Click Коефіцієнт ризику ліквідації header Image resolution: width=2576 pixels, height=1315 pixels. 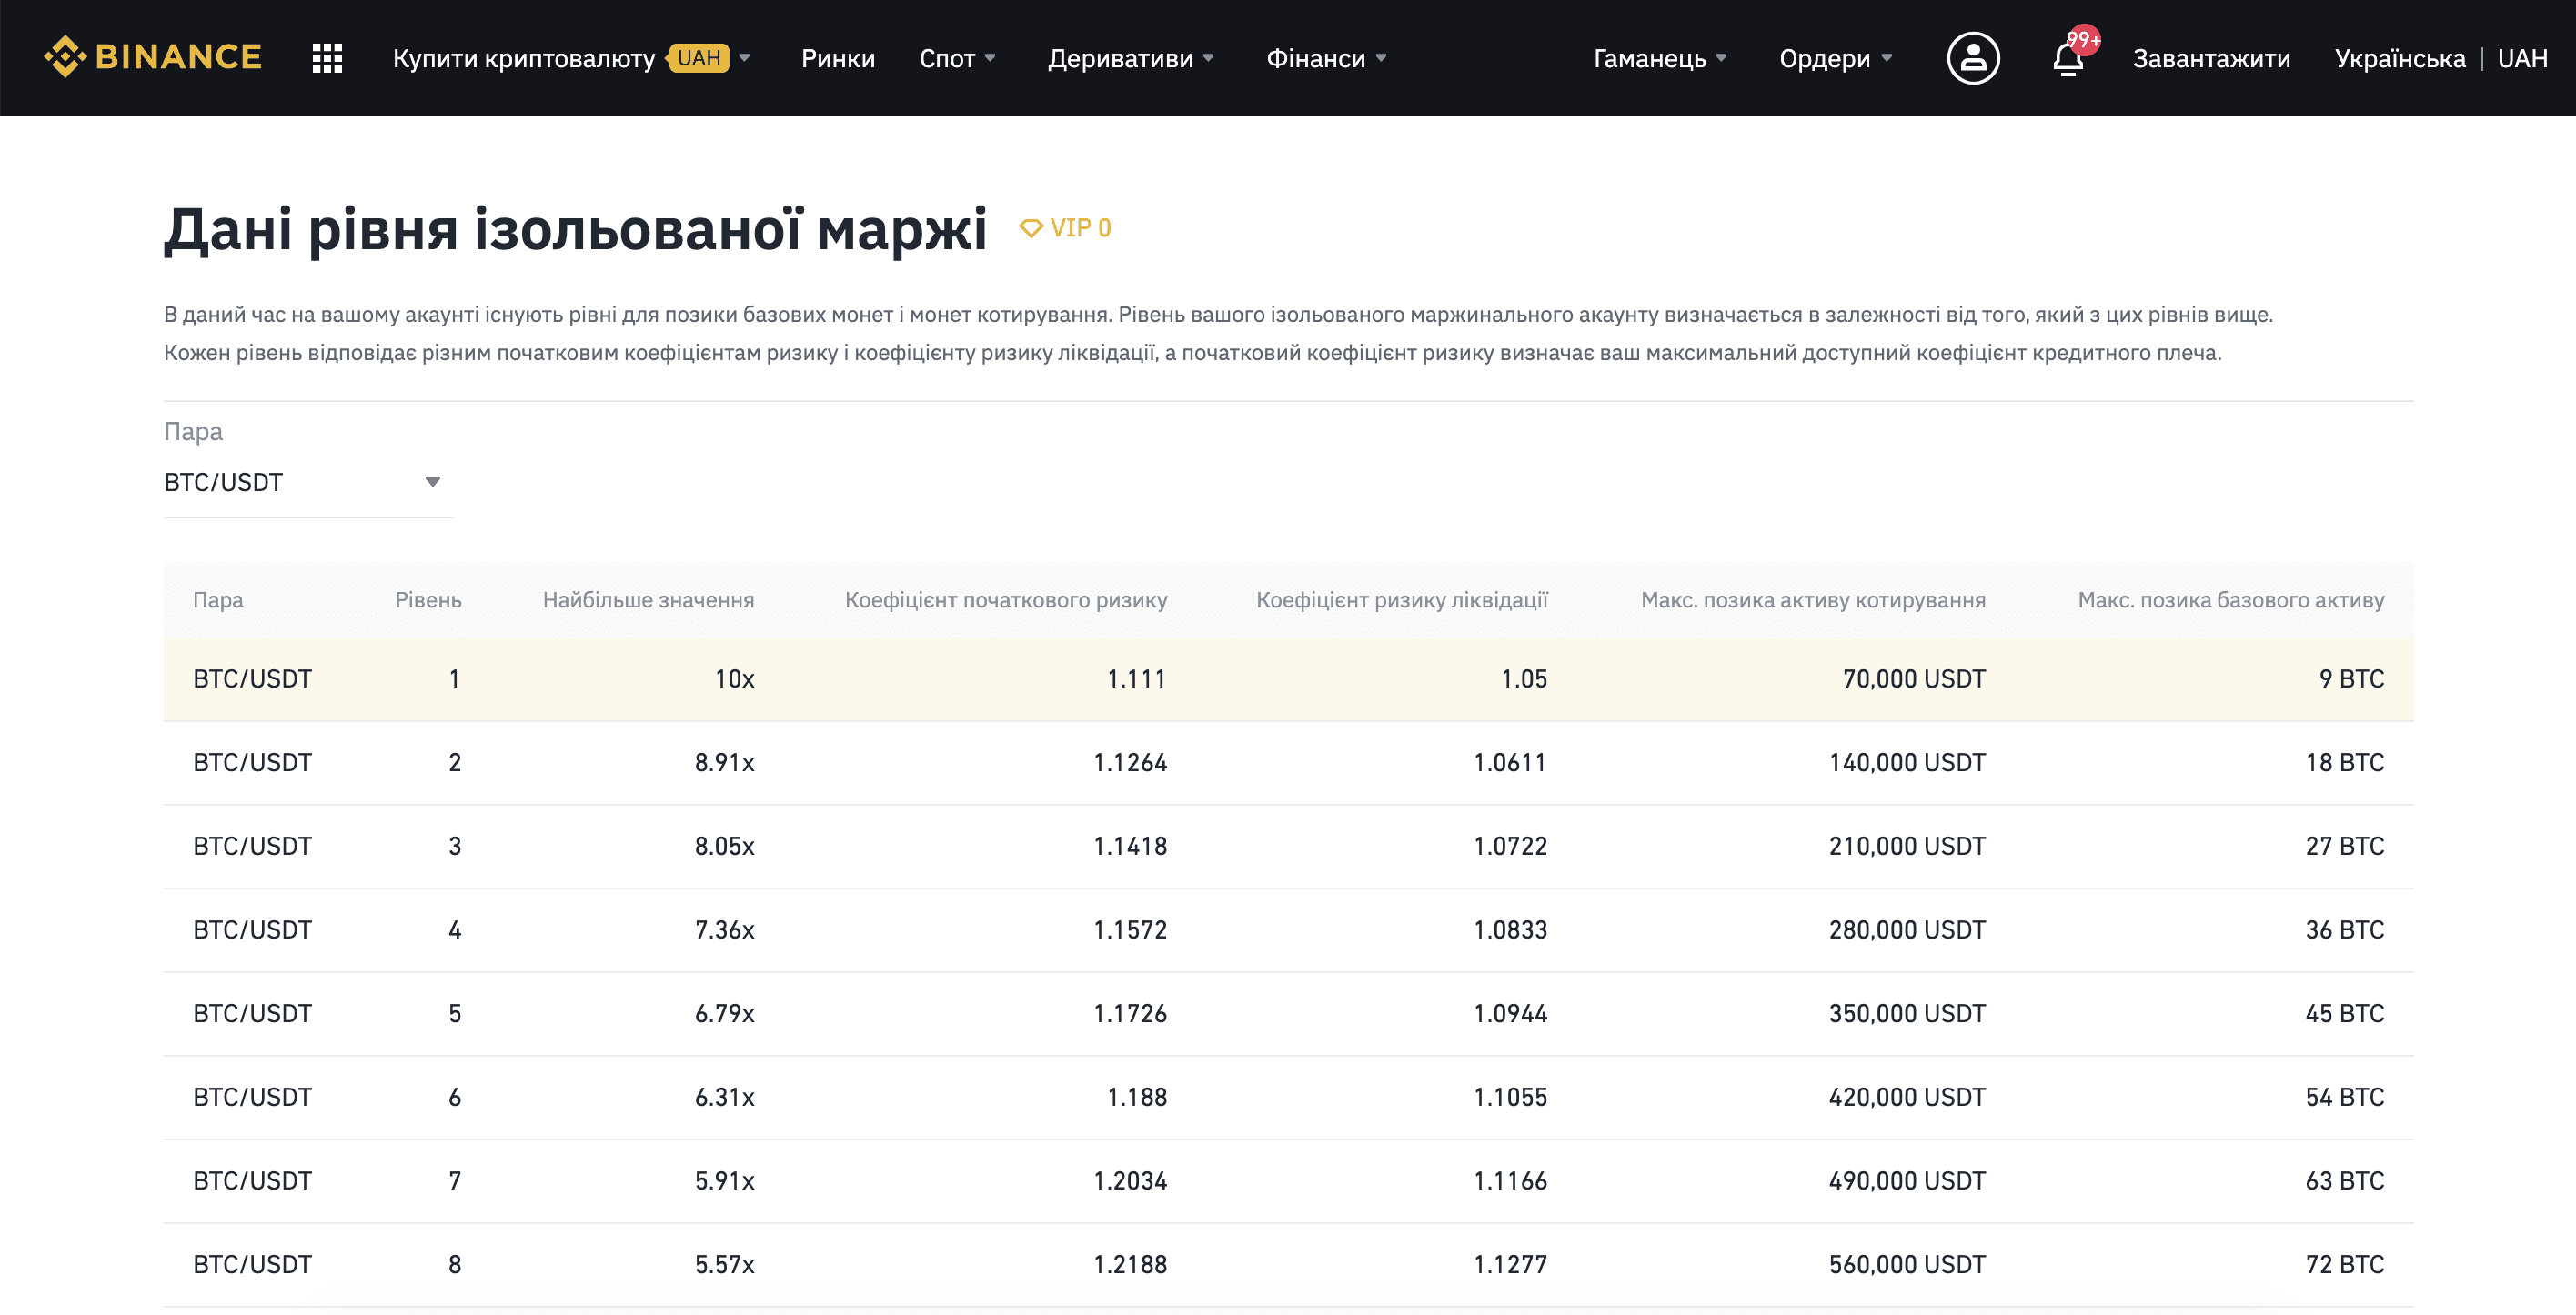[x=1401, y=600]
